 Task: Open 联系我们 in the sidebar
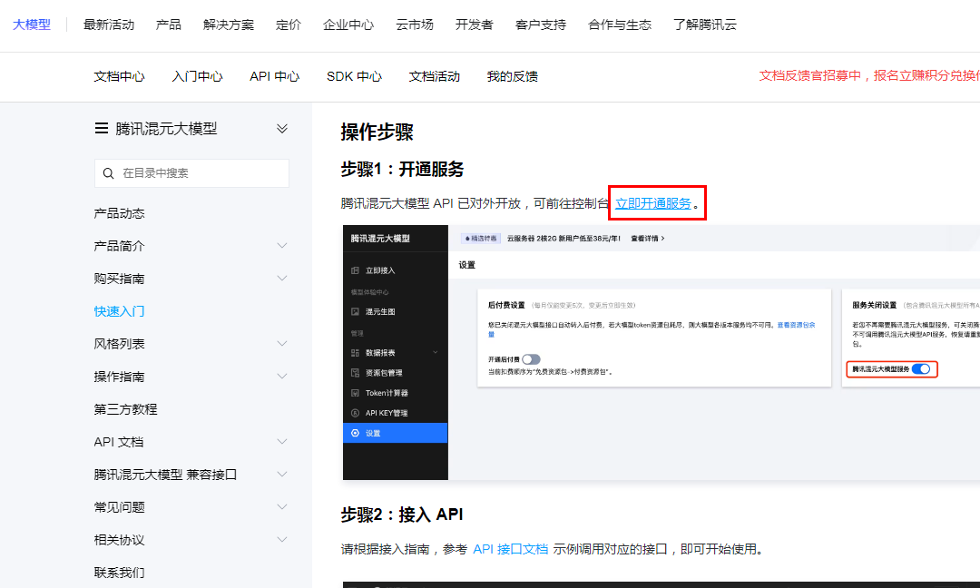pos(119,573)
